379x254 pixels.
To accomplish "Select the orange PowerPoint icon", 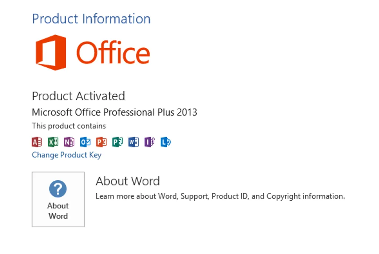I will coord(101,142).
